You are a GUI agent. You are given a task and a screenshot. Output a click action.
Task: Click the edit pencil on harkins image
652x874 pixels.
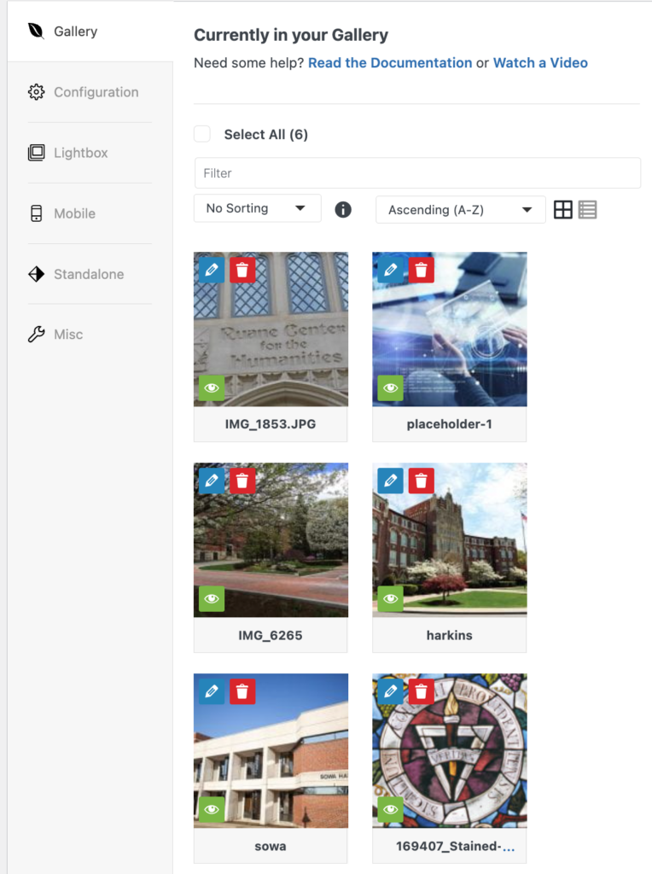391,481
